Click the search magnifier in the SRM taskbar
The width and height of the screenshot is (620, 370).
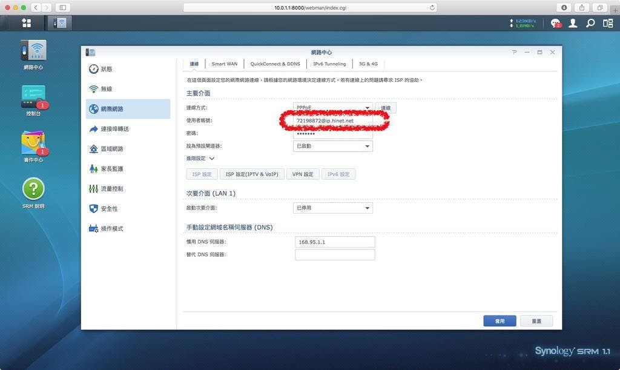point(590,23)
